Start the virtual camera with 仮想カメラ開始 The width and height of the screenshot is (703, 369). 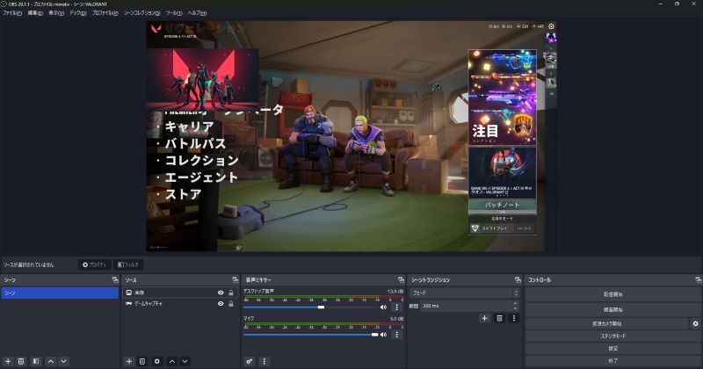click(x=607, y=323)
